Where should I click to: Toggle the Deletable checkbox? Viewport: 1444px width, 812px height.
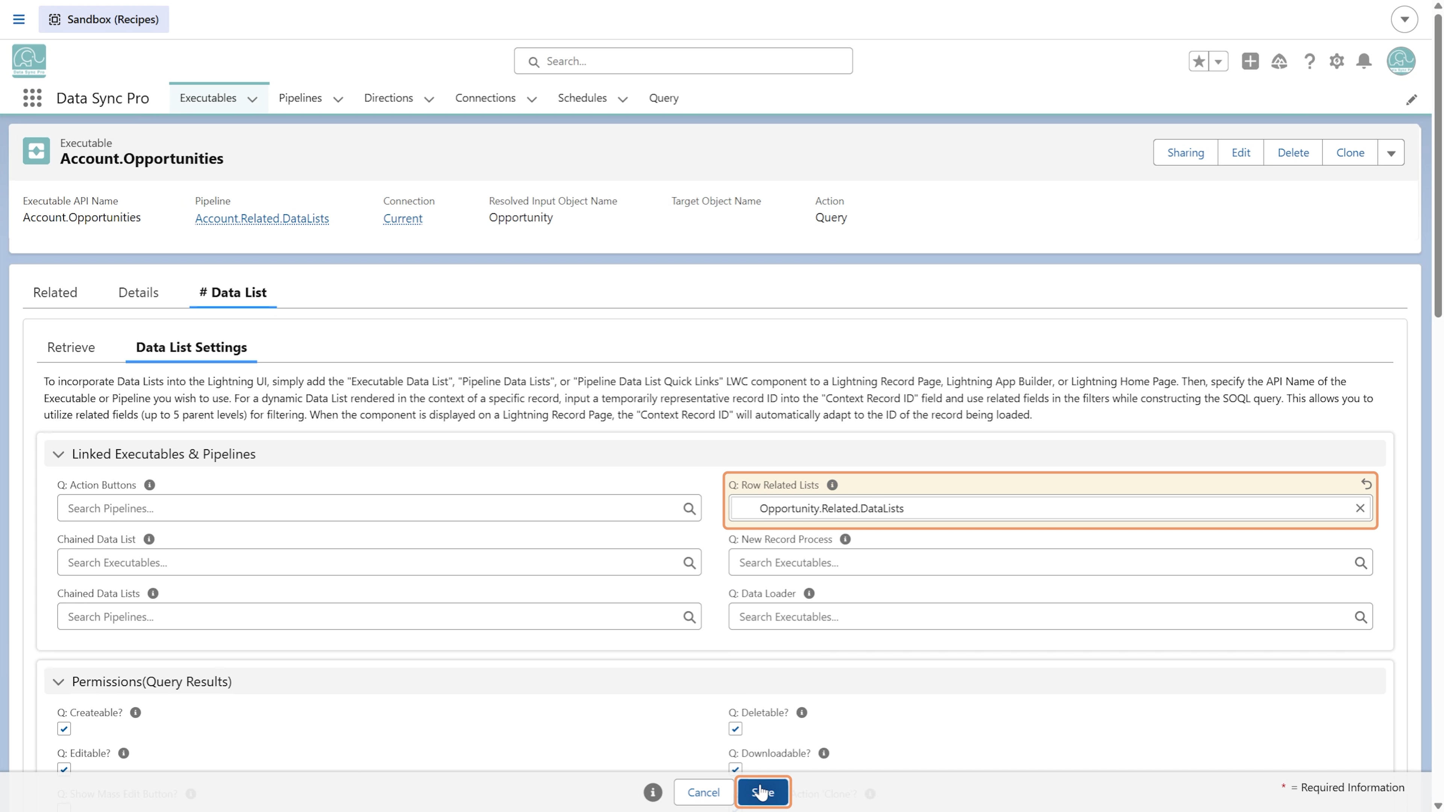pyautogui.click(x=736, y=729)
